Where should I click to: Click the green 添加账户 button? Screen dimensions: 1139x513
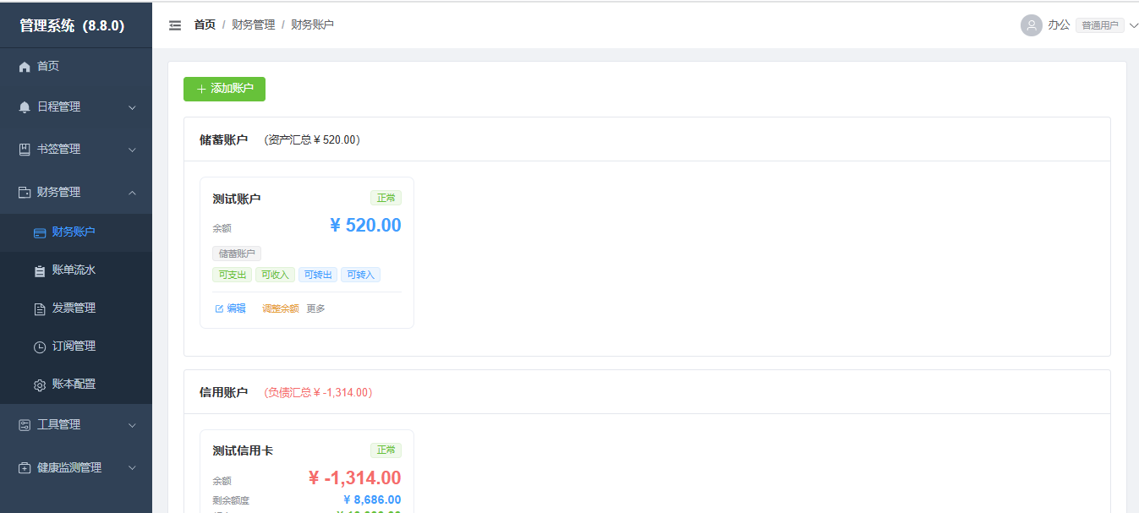[x=224, y=89]
